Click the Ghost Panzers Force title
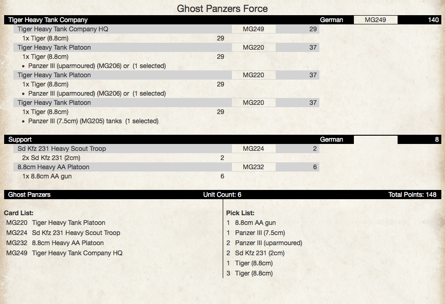This screenshot has height=304, width=445. click(222, 8)
